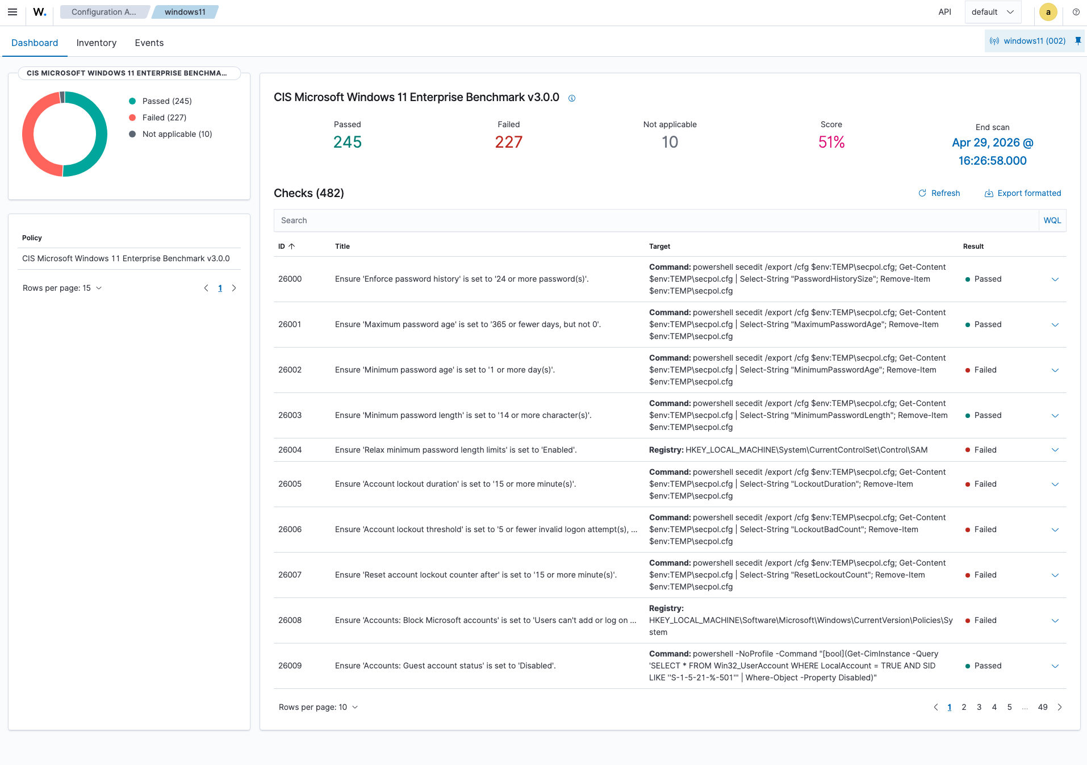Switch to the Events tab
Image resolution: width=1087 pixels, height=765 pixels.
(149, 43)
